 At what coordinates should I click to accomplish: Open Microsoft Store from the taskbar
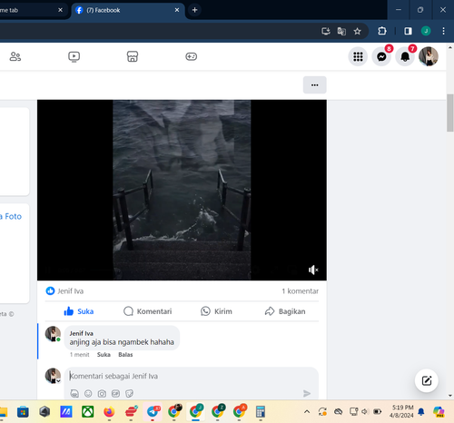pos(23,412)
